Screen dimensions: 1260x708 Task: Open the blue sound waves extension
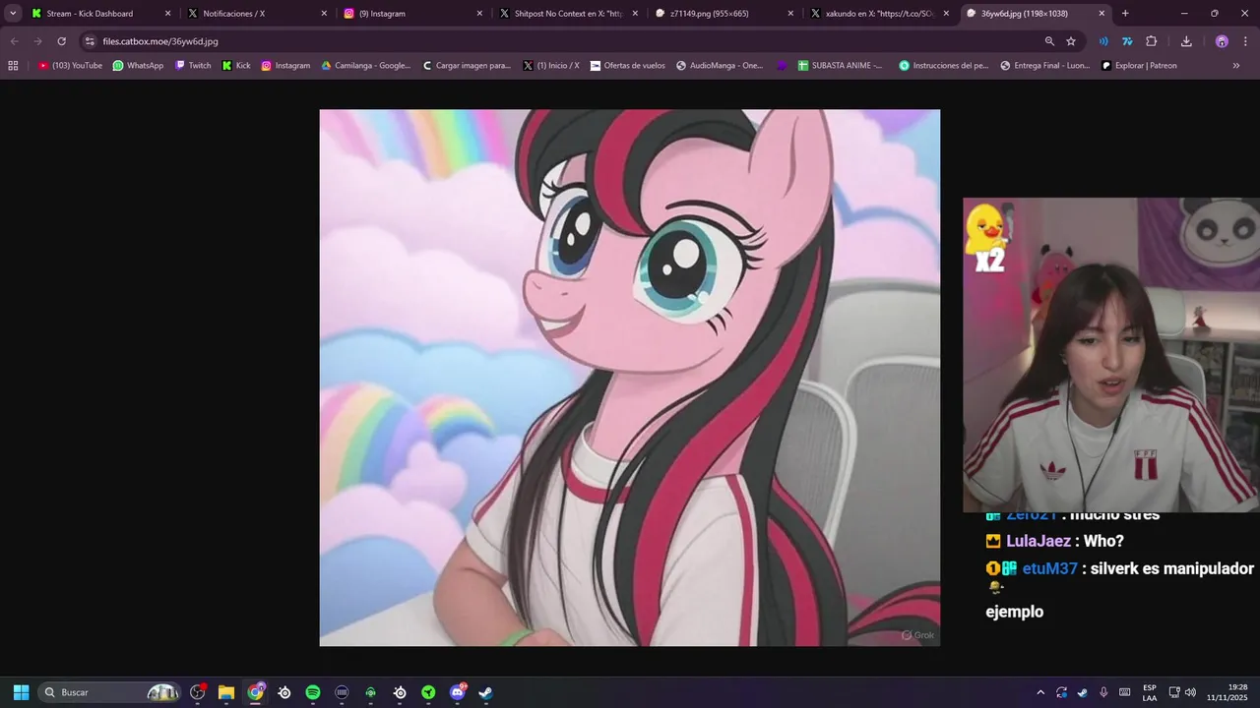tap(1103, 41)
